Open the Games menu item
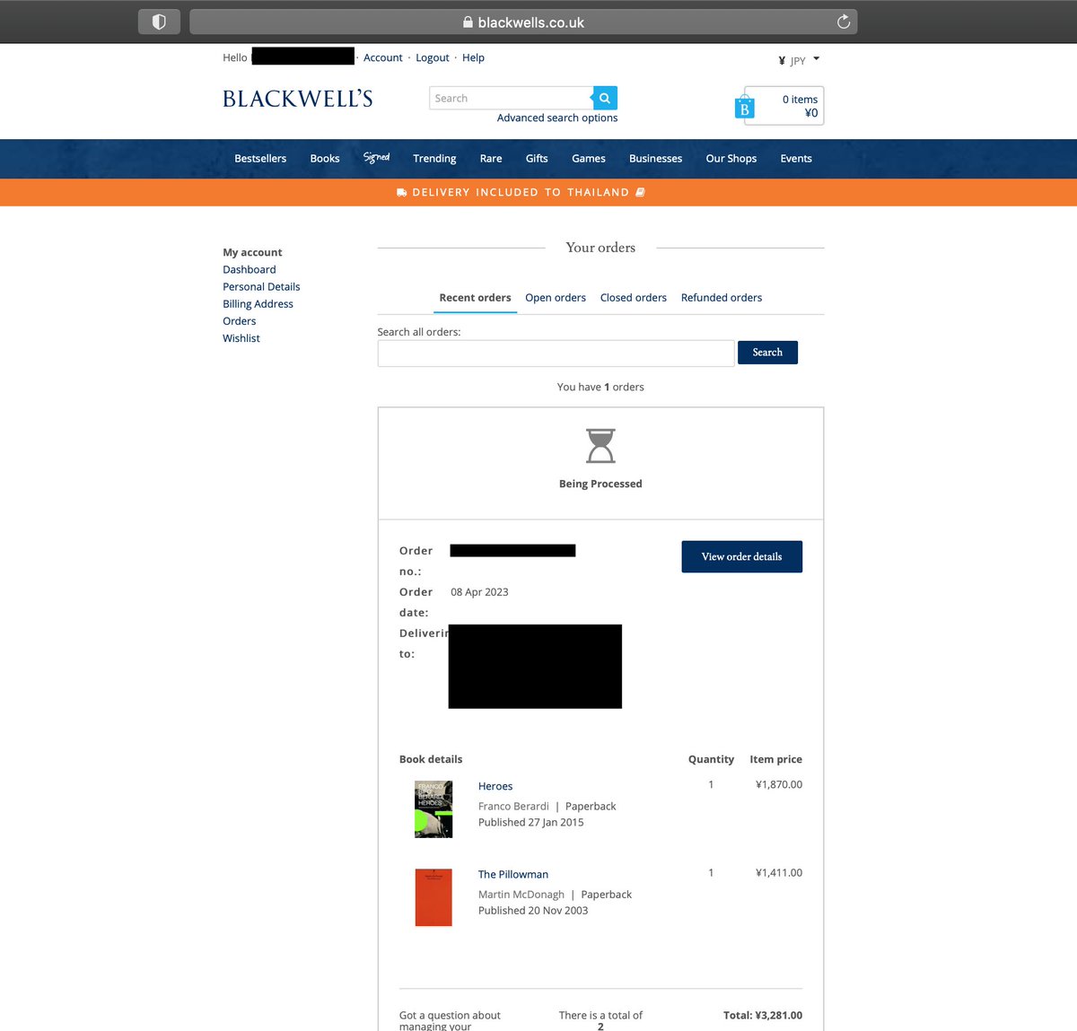 tap(589, 158)
